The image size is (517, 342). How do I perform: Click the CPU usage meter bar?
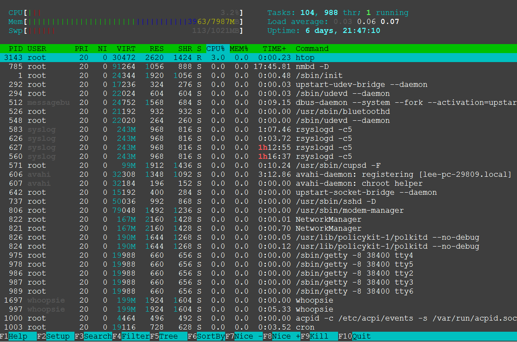point(126,13)
